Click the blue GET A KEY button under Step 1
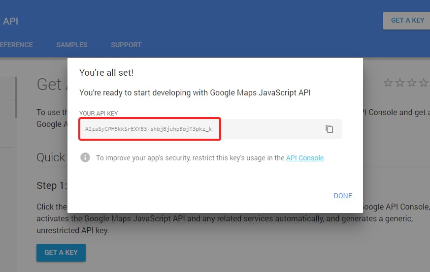 [x=61, y=252]
